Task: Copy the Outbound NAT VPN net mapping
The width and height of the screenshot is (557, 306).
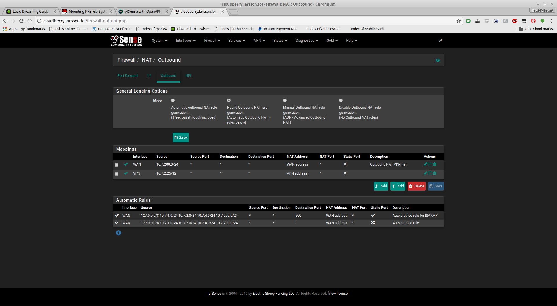Action: pos(430,164)
